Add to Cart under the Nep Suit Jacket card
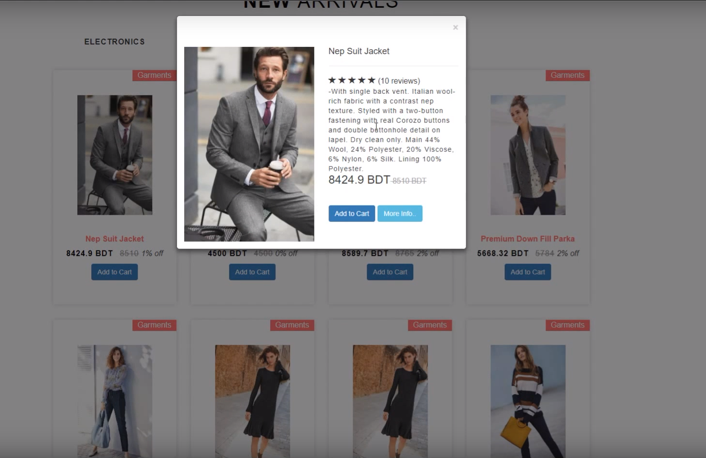706x458 pixels. pyautogui.click(x=115, y=272)
